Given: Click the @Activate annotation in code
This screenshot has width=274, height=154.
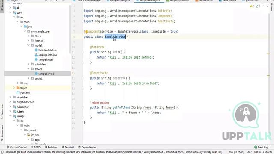Looking at the screenshot, I should (97, 47).
